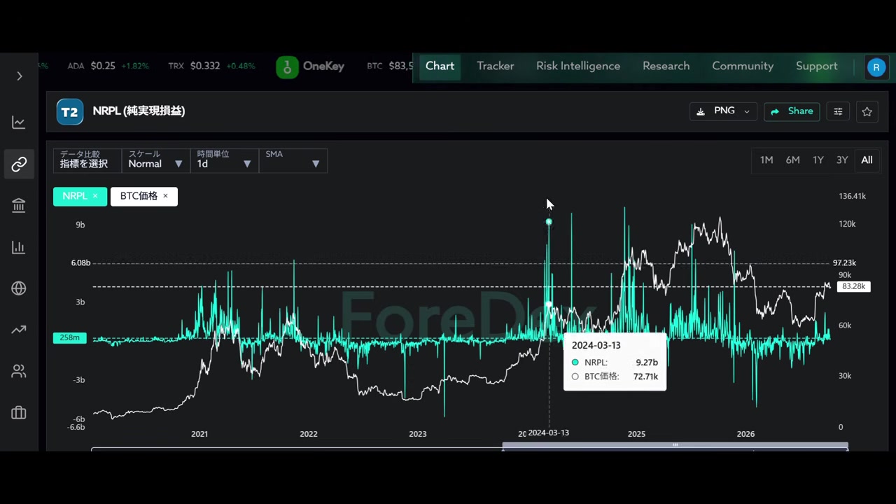Image resolution: width=896 pixels, height=504 pixels.
Task: Open the users group icon in sidebar
Action: (19, 371)
